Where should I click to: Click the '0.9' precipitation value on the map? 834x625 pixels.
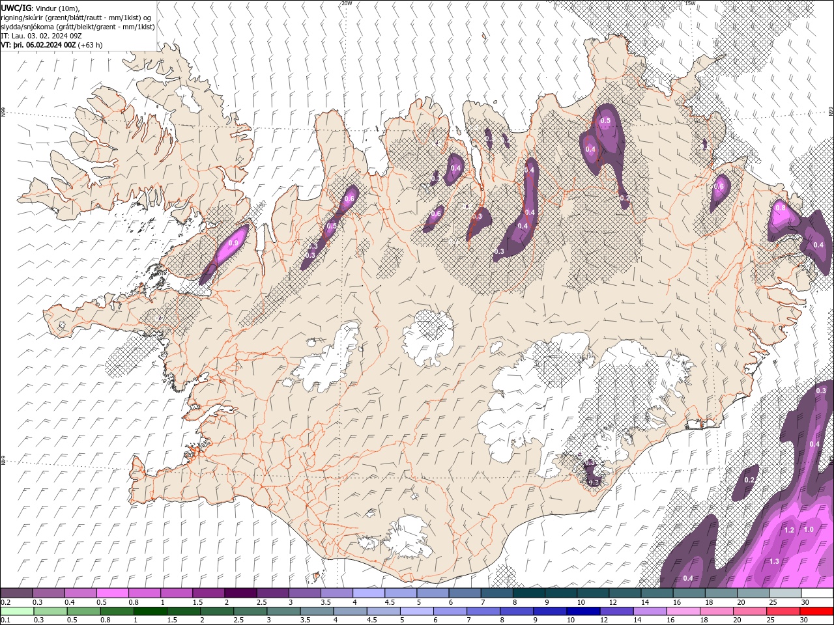pyautogui.click(x=233, y=243)
